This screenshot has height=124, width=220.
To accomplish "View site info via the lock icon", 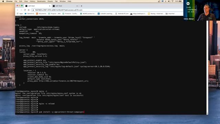I will click(33, 10).
